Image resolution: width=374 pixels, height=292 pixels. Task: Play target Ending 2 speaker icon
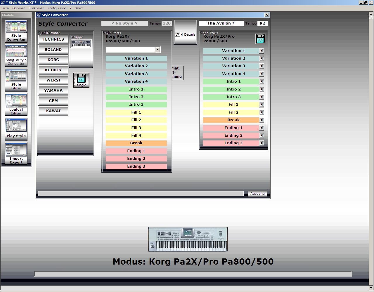click(262, 135)
